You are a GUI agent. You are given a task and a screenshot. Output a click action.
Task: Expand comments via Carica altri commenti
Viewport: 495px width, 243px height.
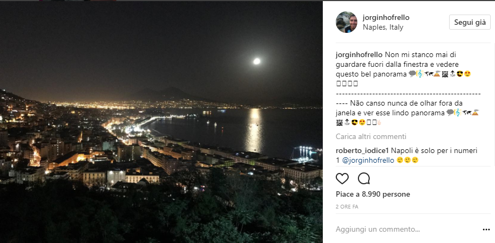[371, 137]
